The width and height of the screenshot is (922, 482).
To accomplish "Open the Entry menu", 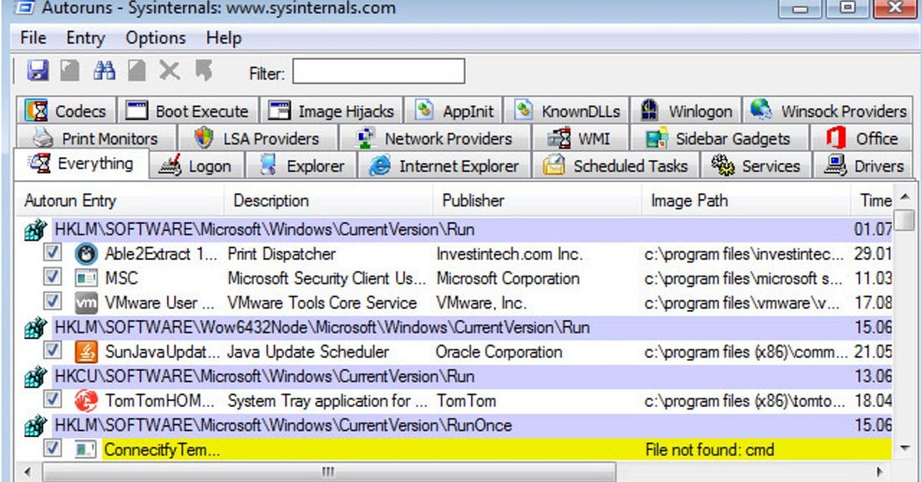I will (x=85, y=38).
